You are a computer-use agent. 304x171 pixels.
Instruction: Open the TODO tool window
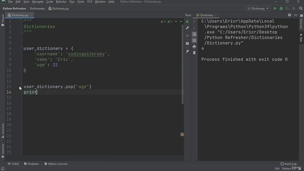(x=13, y=164)
